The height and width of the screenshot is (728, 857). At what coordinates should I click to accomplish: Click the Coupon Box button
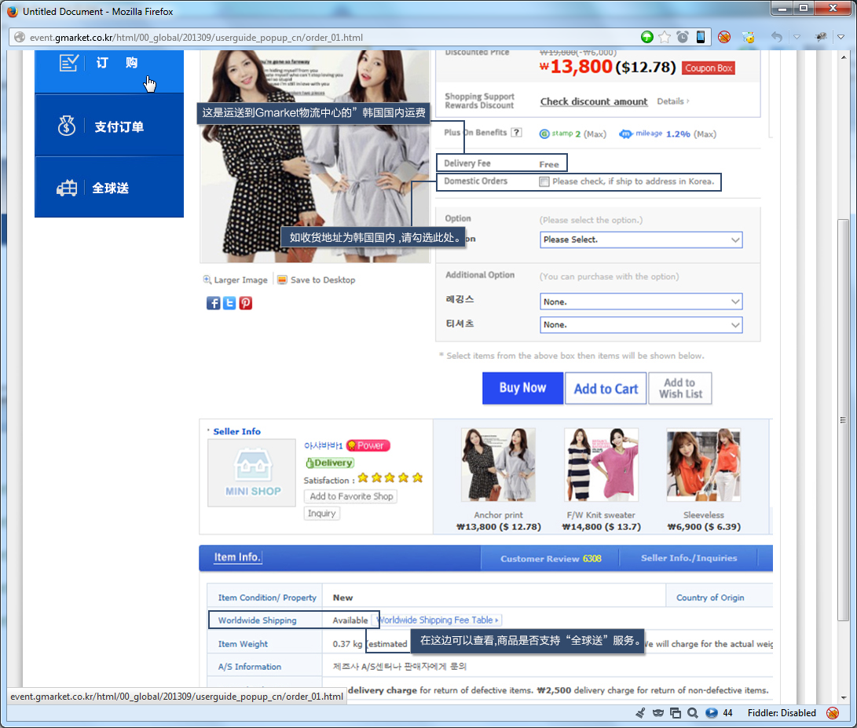[709, 68]
